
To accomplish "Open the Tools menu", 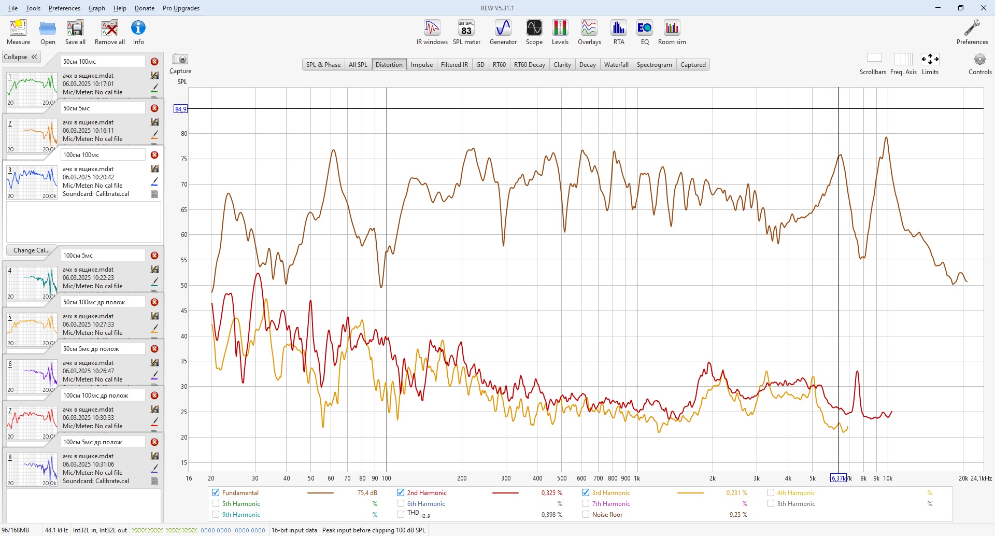I will pos(33,8).
